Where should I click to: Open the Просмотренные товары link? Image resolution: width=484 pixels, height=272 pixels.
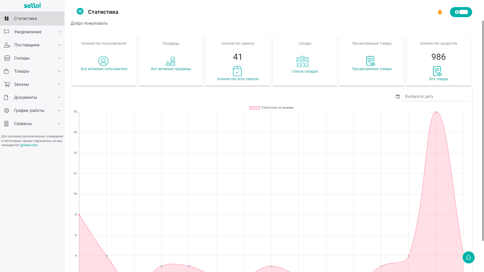tap(372, 69)
